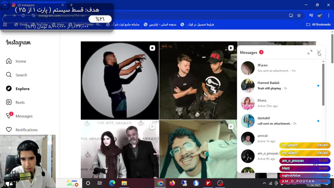This screenshot has height=188, width=334.
Task: Click Hamed Badali's avatar picture
Action: point(248,86)
